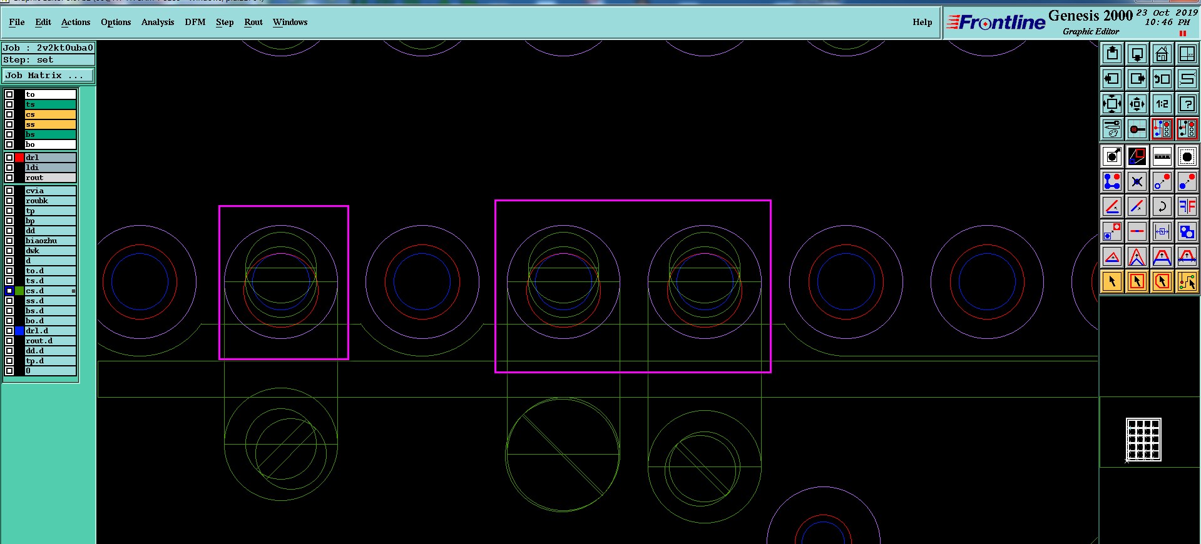Select the plain arrow selection tool
The image size is (1201, 544).
click(1112, 281)
